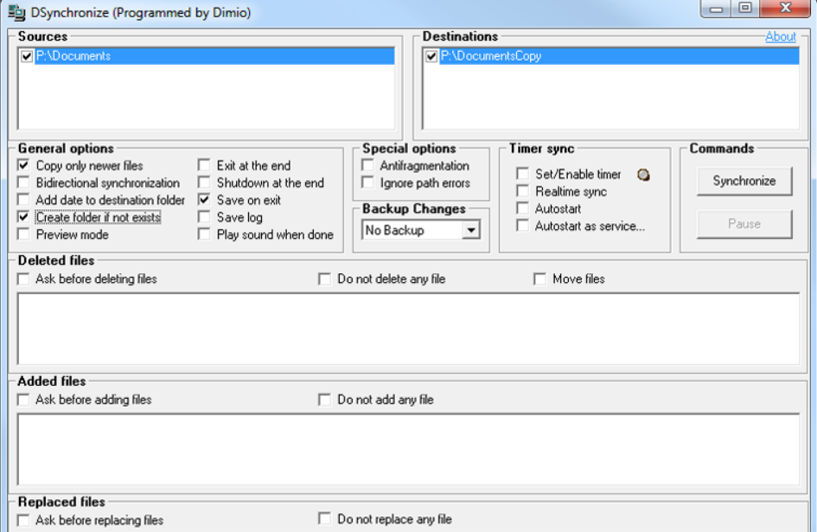Viewport: 817px width, 532px height.
Task: Toggle Save on exit
Action: point(205,200)
